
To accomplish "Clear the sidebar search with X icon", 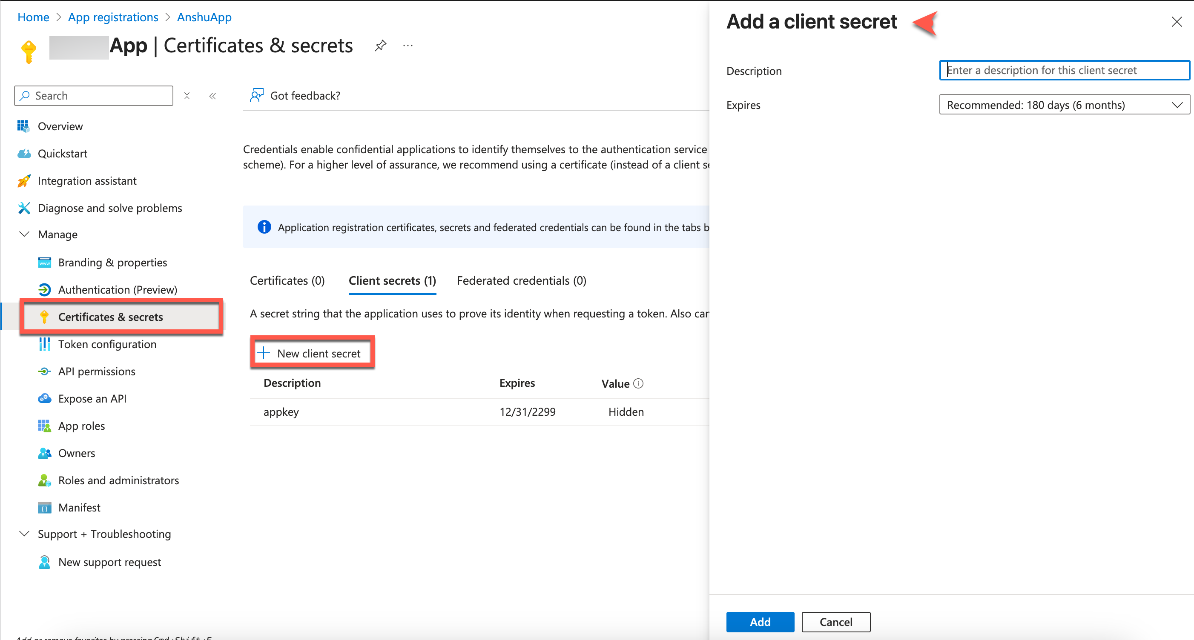I will pyautogui.click(x=187, y=96).
